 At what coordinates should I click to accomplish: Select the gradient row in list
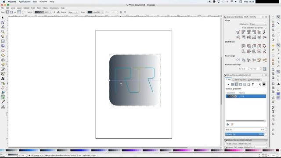(246, 97)
